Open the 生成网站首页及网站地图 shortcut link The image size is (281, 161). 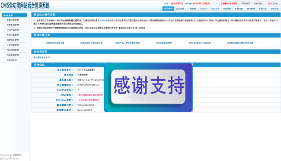point(200,43)
